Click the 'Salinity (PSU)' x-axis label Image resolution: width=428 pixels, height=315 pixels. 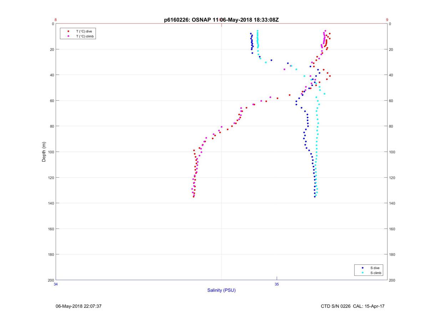tap(221, 290)
